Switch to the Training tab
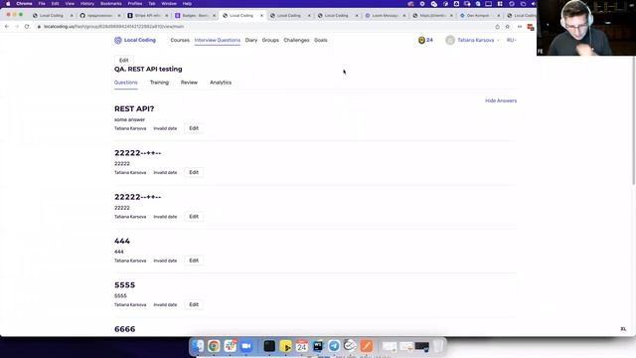The image size is (636, 358). [159, 83]
